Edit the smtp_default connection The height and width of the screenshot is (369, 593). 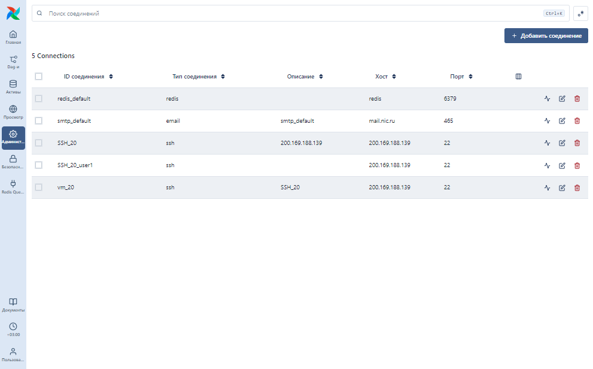(562, 121)
